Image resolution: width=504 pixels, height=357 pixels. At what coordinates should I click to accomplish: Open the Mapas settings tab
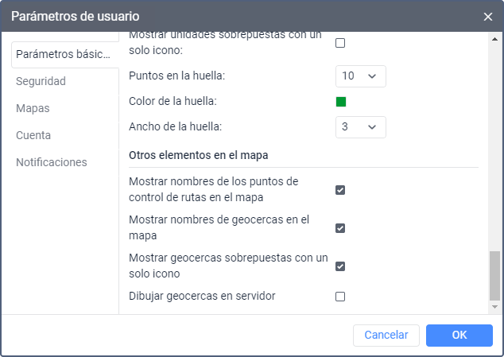33,108
